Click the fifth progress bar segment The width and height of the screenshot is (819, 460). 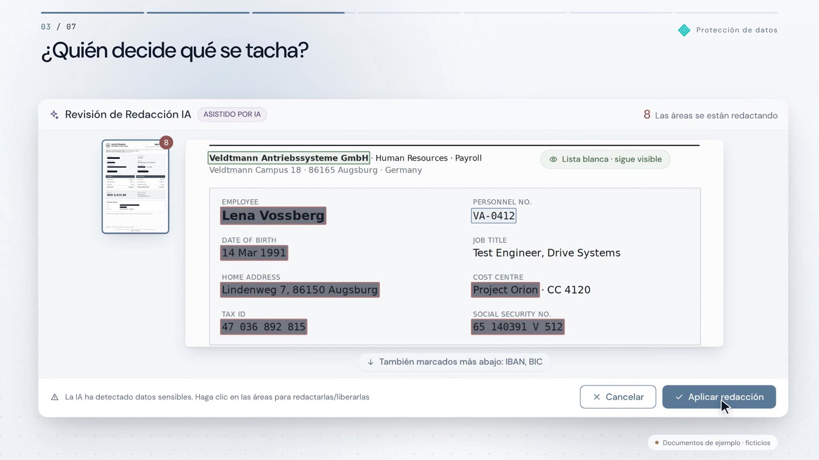pos(515,12)
